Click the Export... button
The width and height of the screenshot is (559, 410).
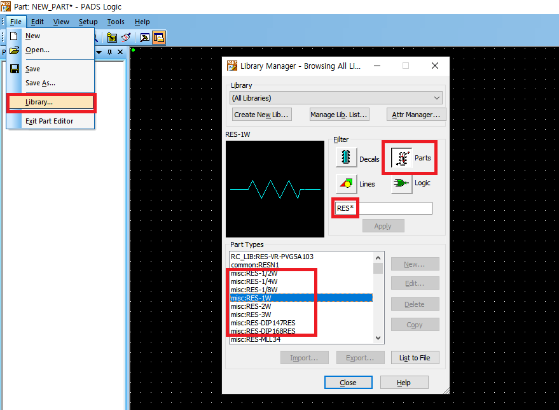point(360,358)
